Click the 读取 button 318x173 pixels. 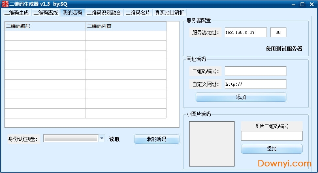tap(114, 139)
